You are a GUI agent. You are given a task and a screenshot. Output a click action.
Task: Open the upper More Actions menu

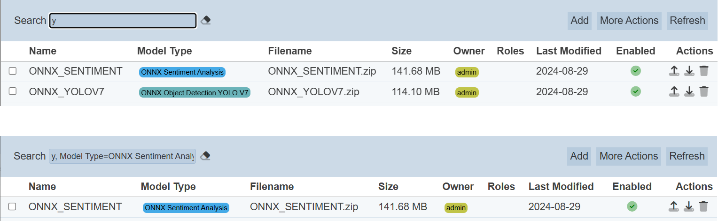coord(629,21)
